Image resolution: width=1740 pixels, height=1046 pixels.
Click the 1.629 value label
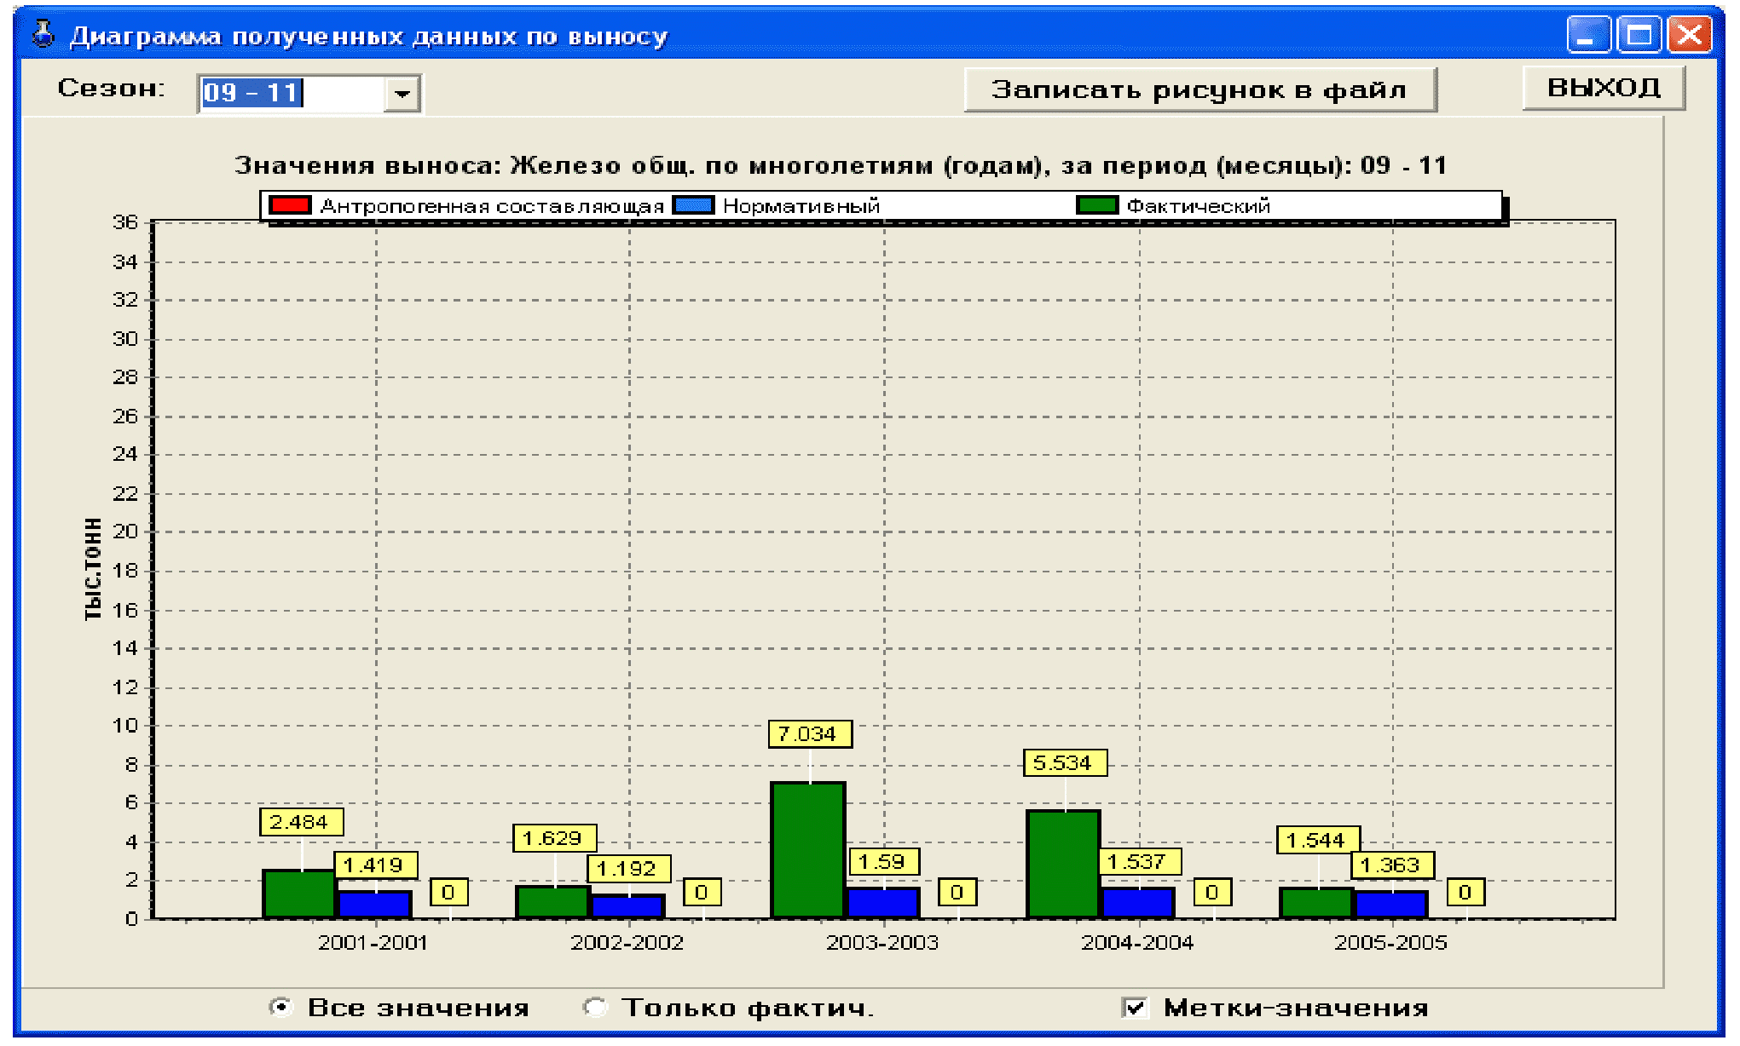[x=554, y=839]
